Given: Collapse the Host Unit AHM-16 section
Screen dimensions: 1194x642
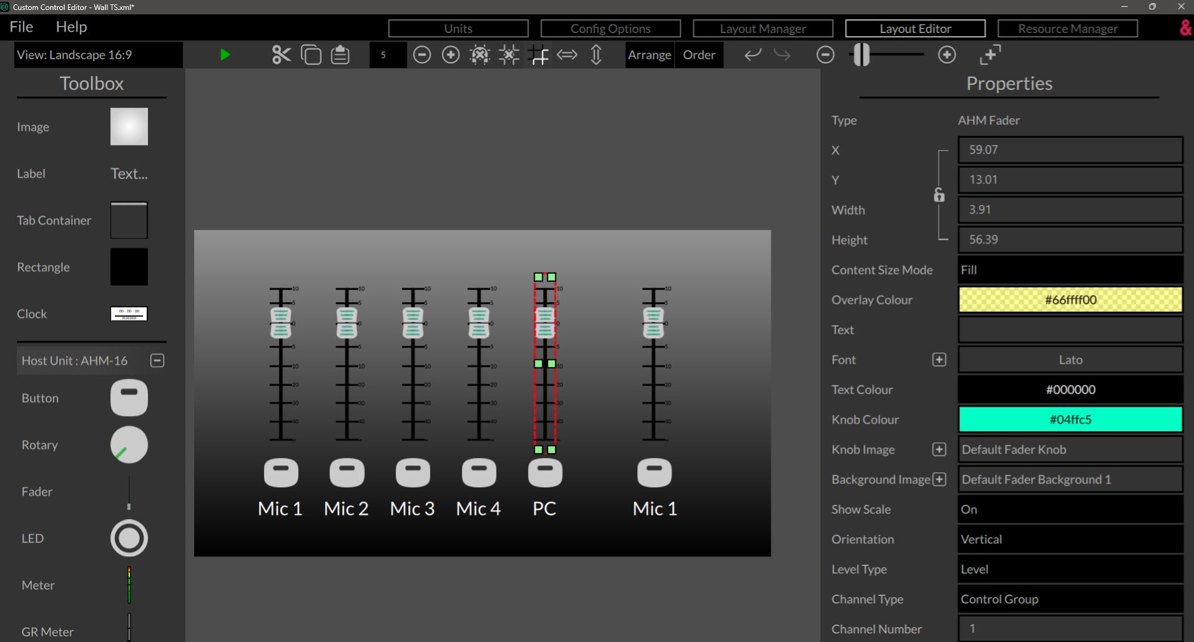Looking at the screenshot, I should (x=157, y=360).
